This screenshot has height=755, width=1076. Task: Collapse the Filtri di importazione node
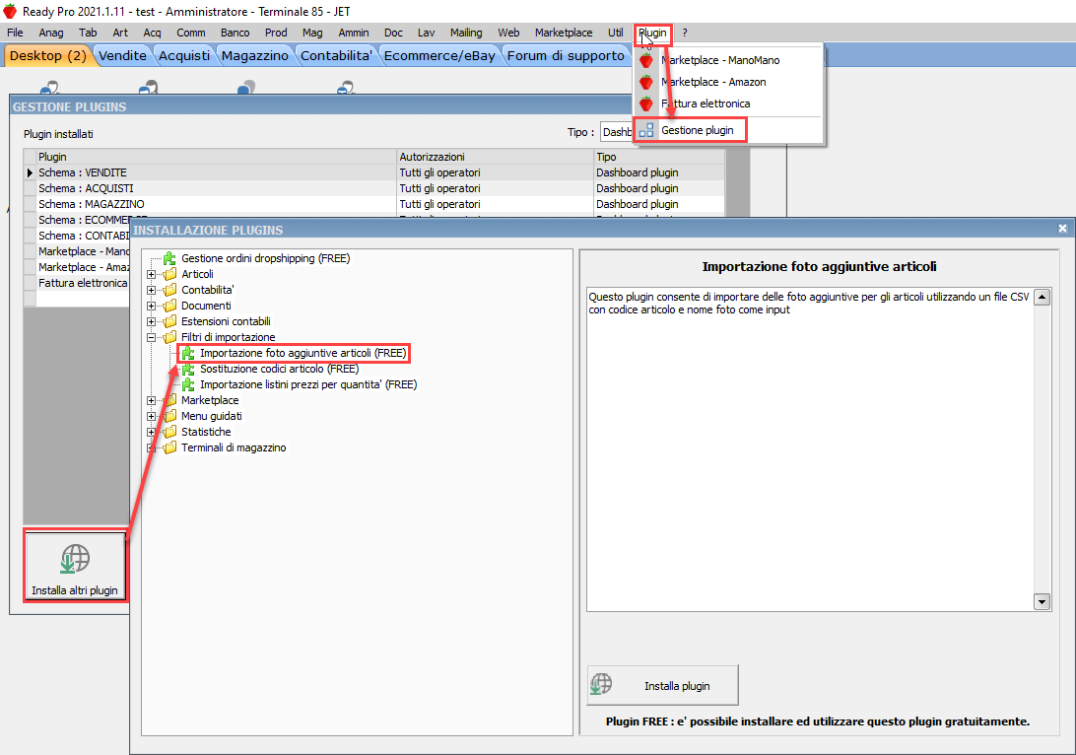[151, 338]
